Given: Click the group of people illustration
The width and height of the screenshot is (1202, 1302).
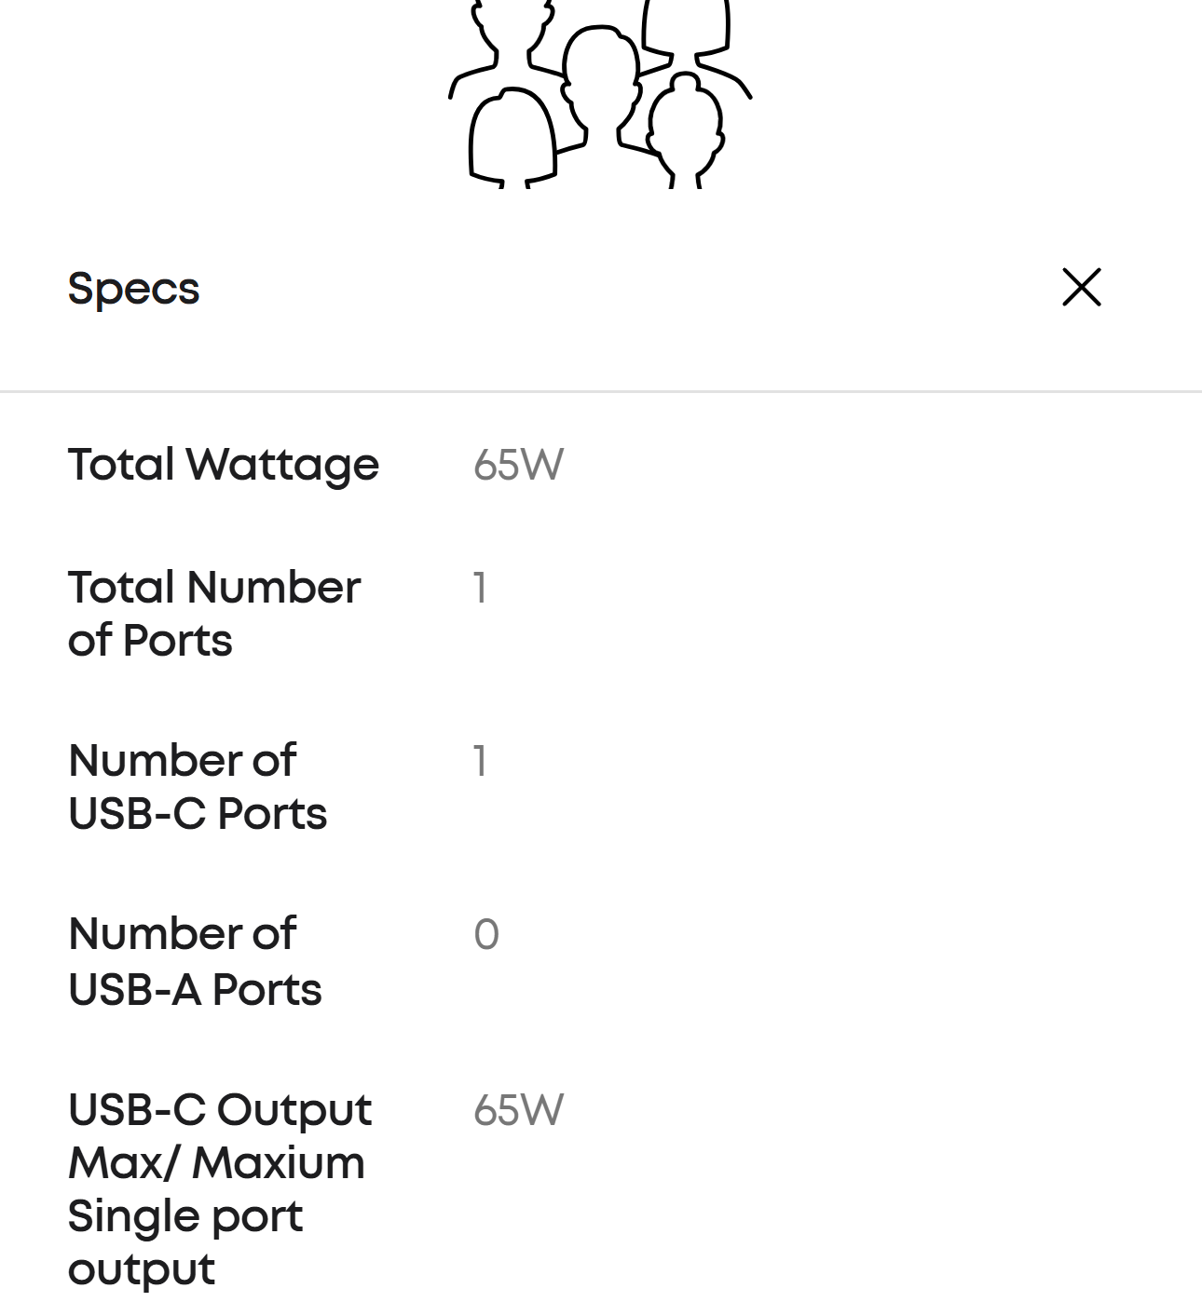Looking at the screenshot, I should tap(600, 93).
